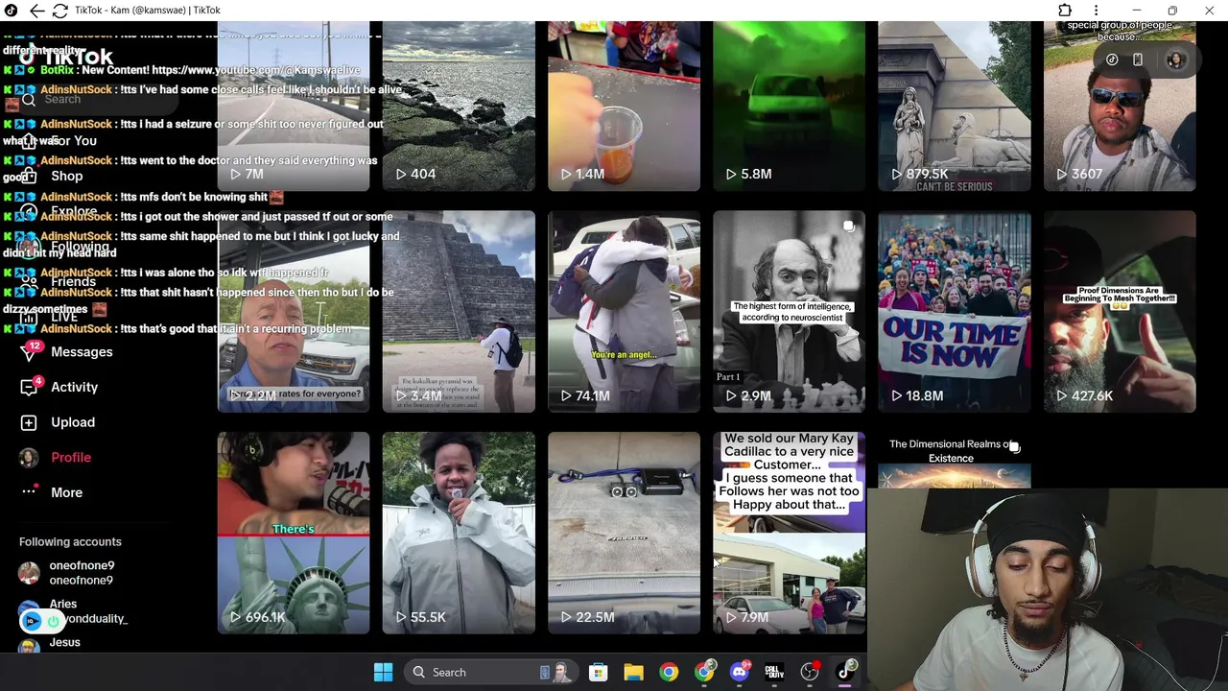Image resolution: width=1228 pixels, height=691 pixels.
Task: Open the Statue of Liberty video with 696.1K views
Action: [294, 533]
